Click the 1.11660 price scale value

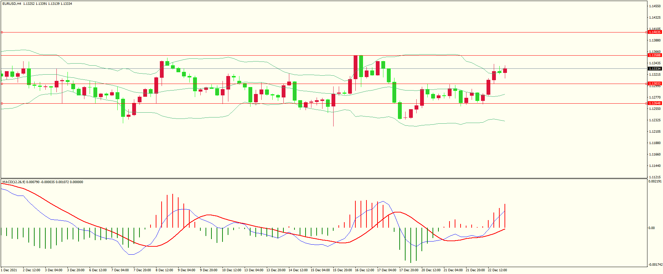655,154
